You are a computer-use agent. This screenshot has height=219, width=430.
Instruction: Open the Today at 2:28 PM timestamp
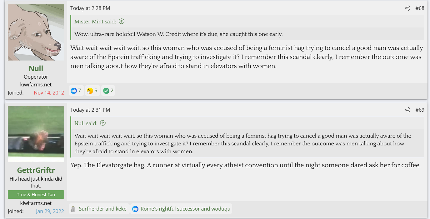click(90, 8)
